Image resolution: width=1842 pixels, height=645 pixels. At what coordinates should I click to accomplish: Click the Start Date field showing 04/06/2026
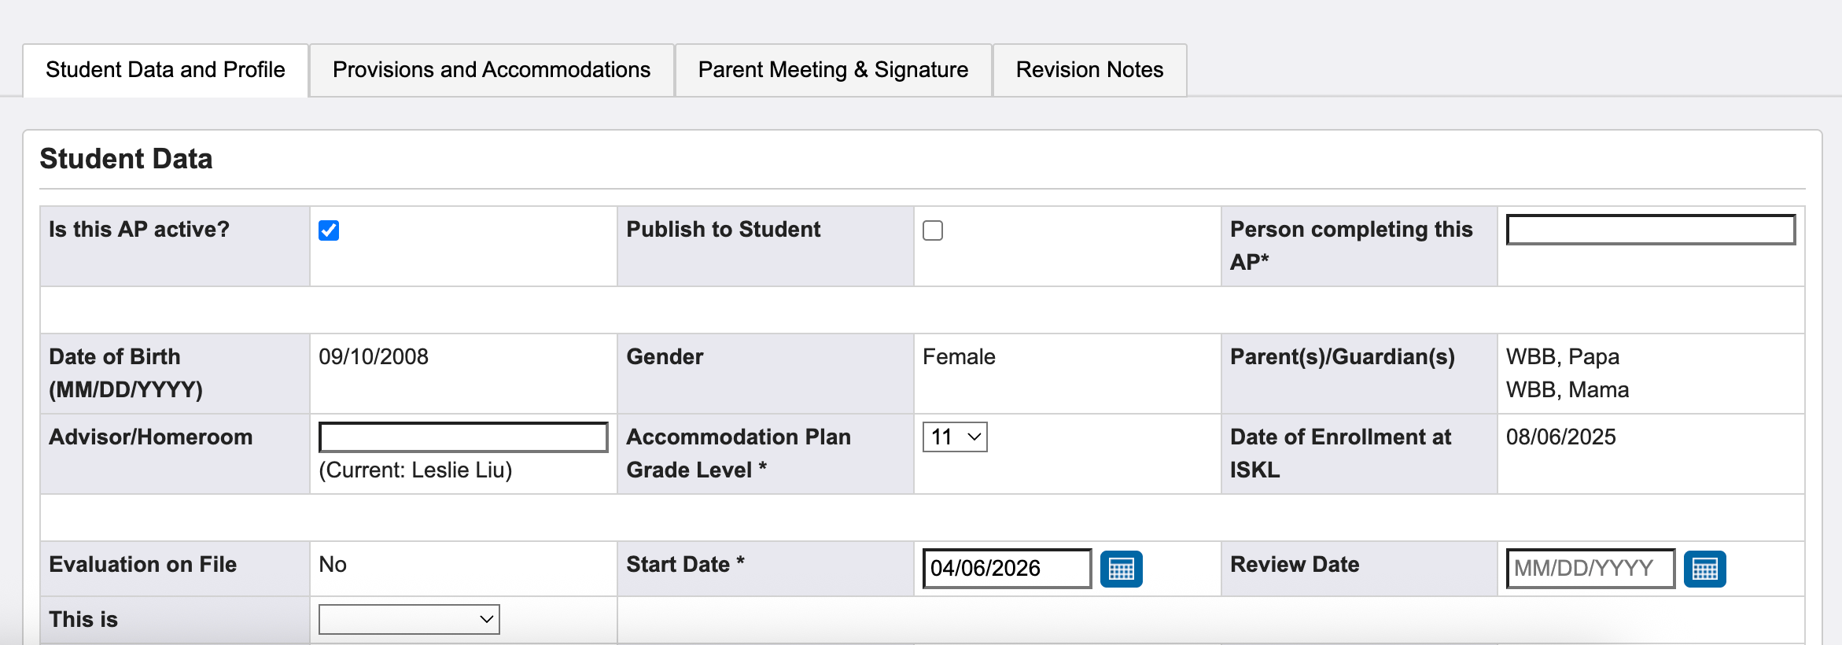1007,568
